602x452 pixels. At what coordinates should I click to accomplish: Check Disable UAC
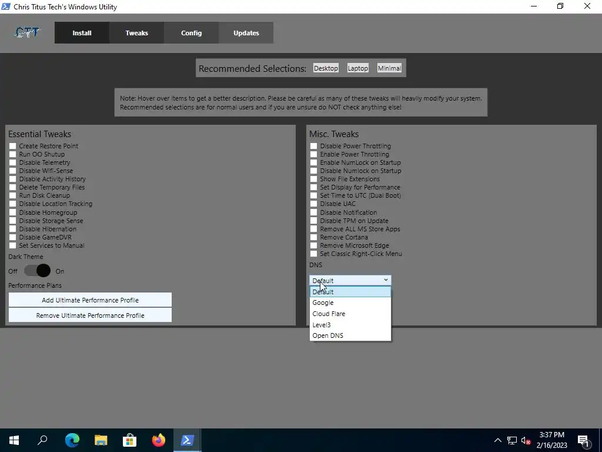[314, 204]
